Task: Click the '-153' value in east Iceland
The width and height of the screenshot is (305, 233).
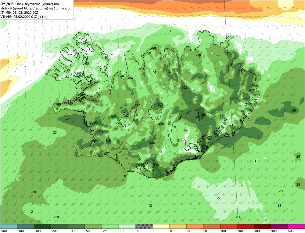Action: coord(239,72)
